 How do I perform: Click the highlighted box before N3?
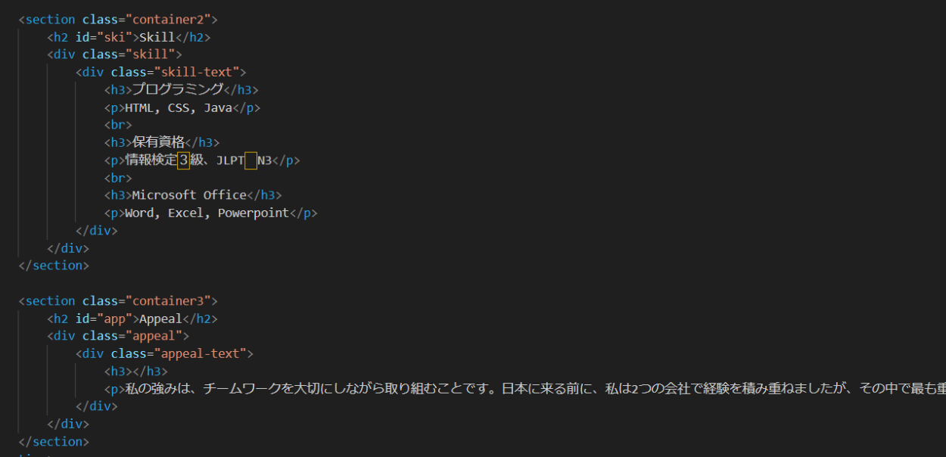click(x=251, y=160)
